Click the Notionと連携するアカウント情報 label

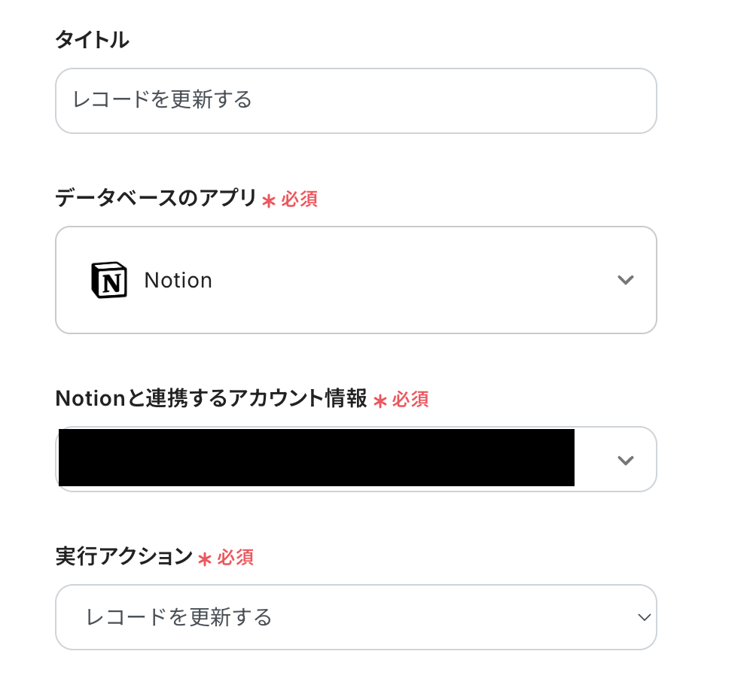click(211, 398)
